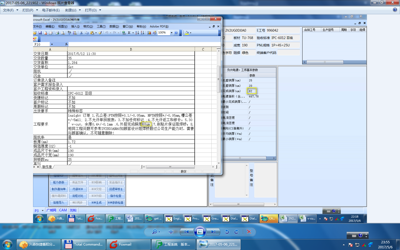Select the 制作单 sheet tab in Excel
This screenshot has height=250, width=400.
tap(47, 167)
